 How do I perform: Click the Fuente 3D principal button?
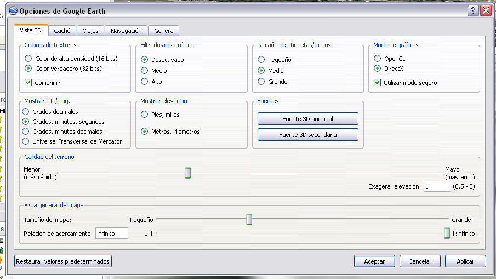click(307, 119)
